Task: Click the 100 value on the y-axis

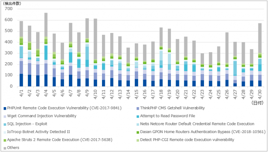Action: (x=9, y=75)
